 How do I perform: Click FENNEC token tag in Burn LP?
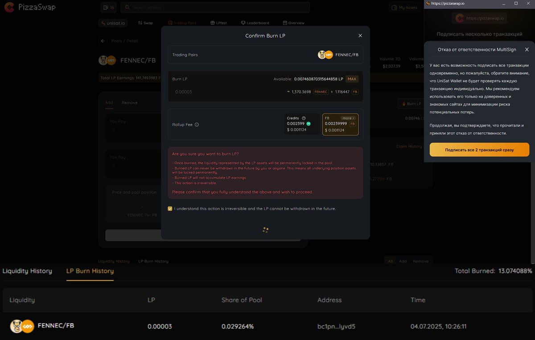point(321,92)
